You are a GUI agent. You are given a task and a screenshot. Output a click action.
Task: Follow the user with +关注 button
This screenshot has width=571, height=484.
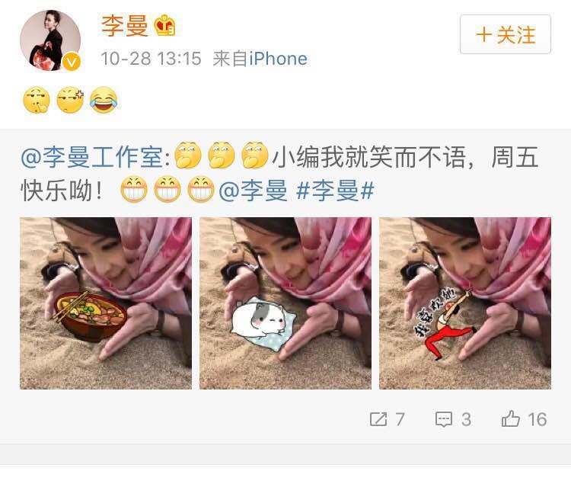pos(506,34)
